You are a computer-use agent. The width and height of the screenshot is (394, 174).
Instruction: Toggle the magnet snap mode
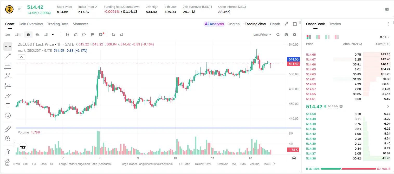(x=8, y=152)
